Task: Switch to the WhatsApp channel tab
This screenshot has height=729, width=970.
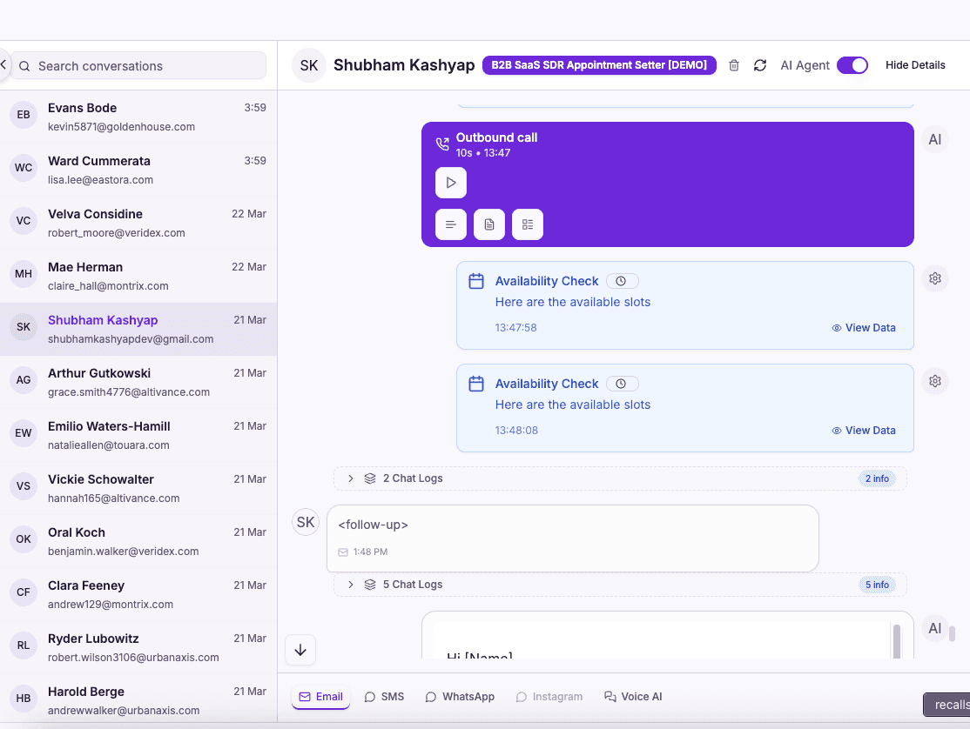Action: pyautogui.click(x=460, y=696)
